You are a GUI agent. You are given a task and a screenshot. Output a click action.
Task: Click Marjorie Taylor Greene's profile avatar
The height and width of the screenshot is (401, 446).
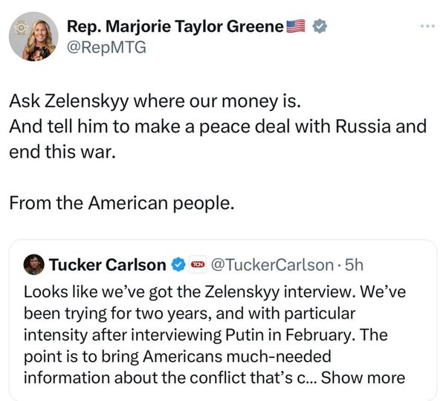click(x=33, y=36)
